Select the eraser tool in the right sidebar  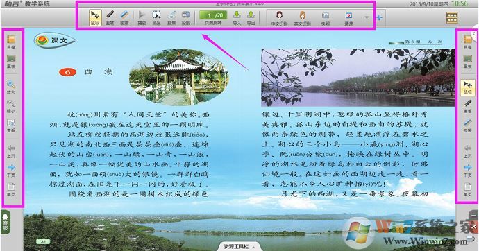click(467, 125)
